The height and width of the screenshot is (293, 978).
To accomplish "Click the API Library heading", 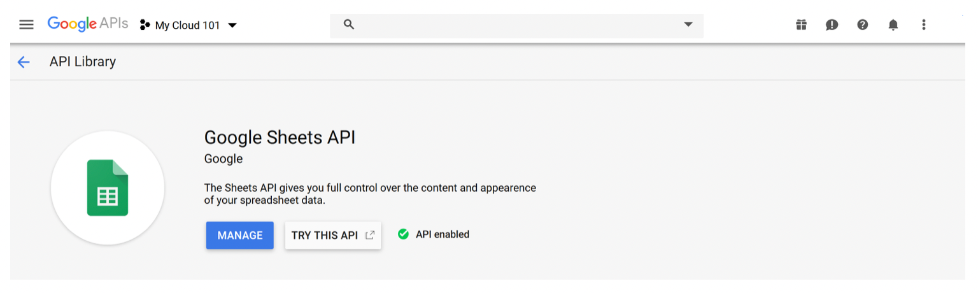I will [83, 62].
